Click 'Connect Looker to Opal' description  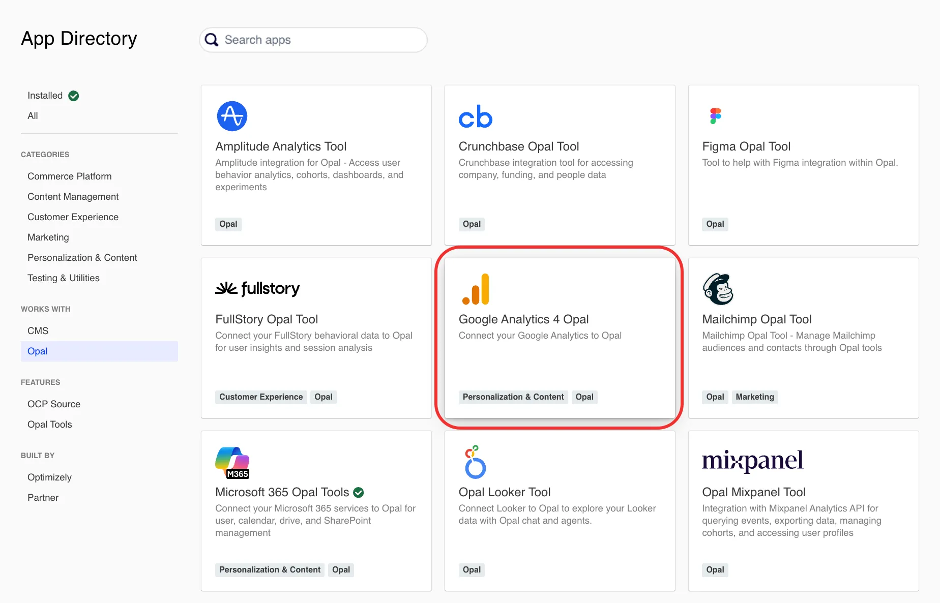[557, 515]
